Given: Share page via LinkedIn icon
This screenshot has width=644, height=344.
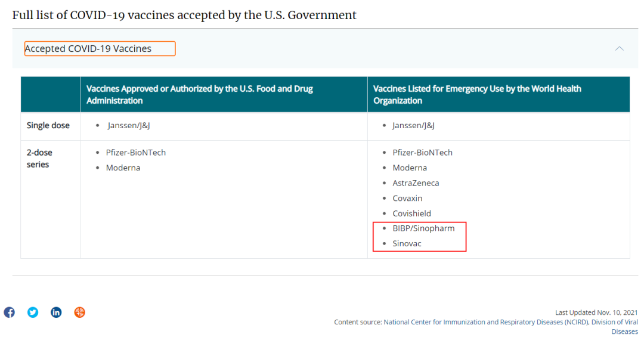Looking at the screenshot, I should (x=56, y=312).
